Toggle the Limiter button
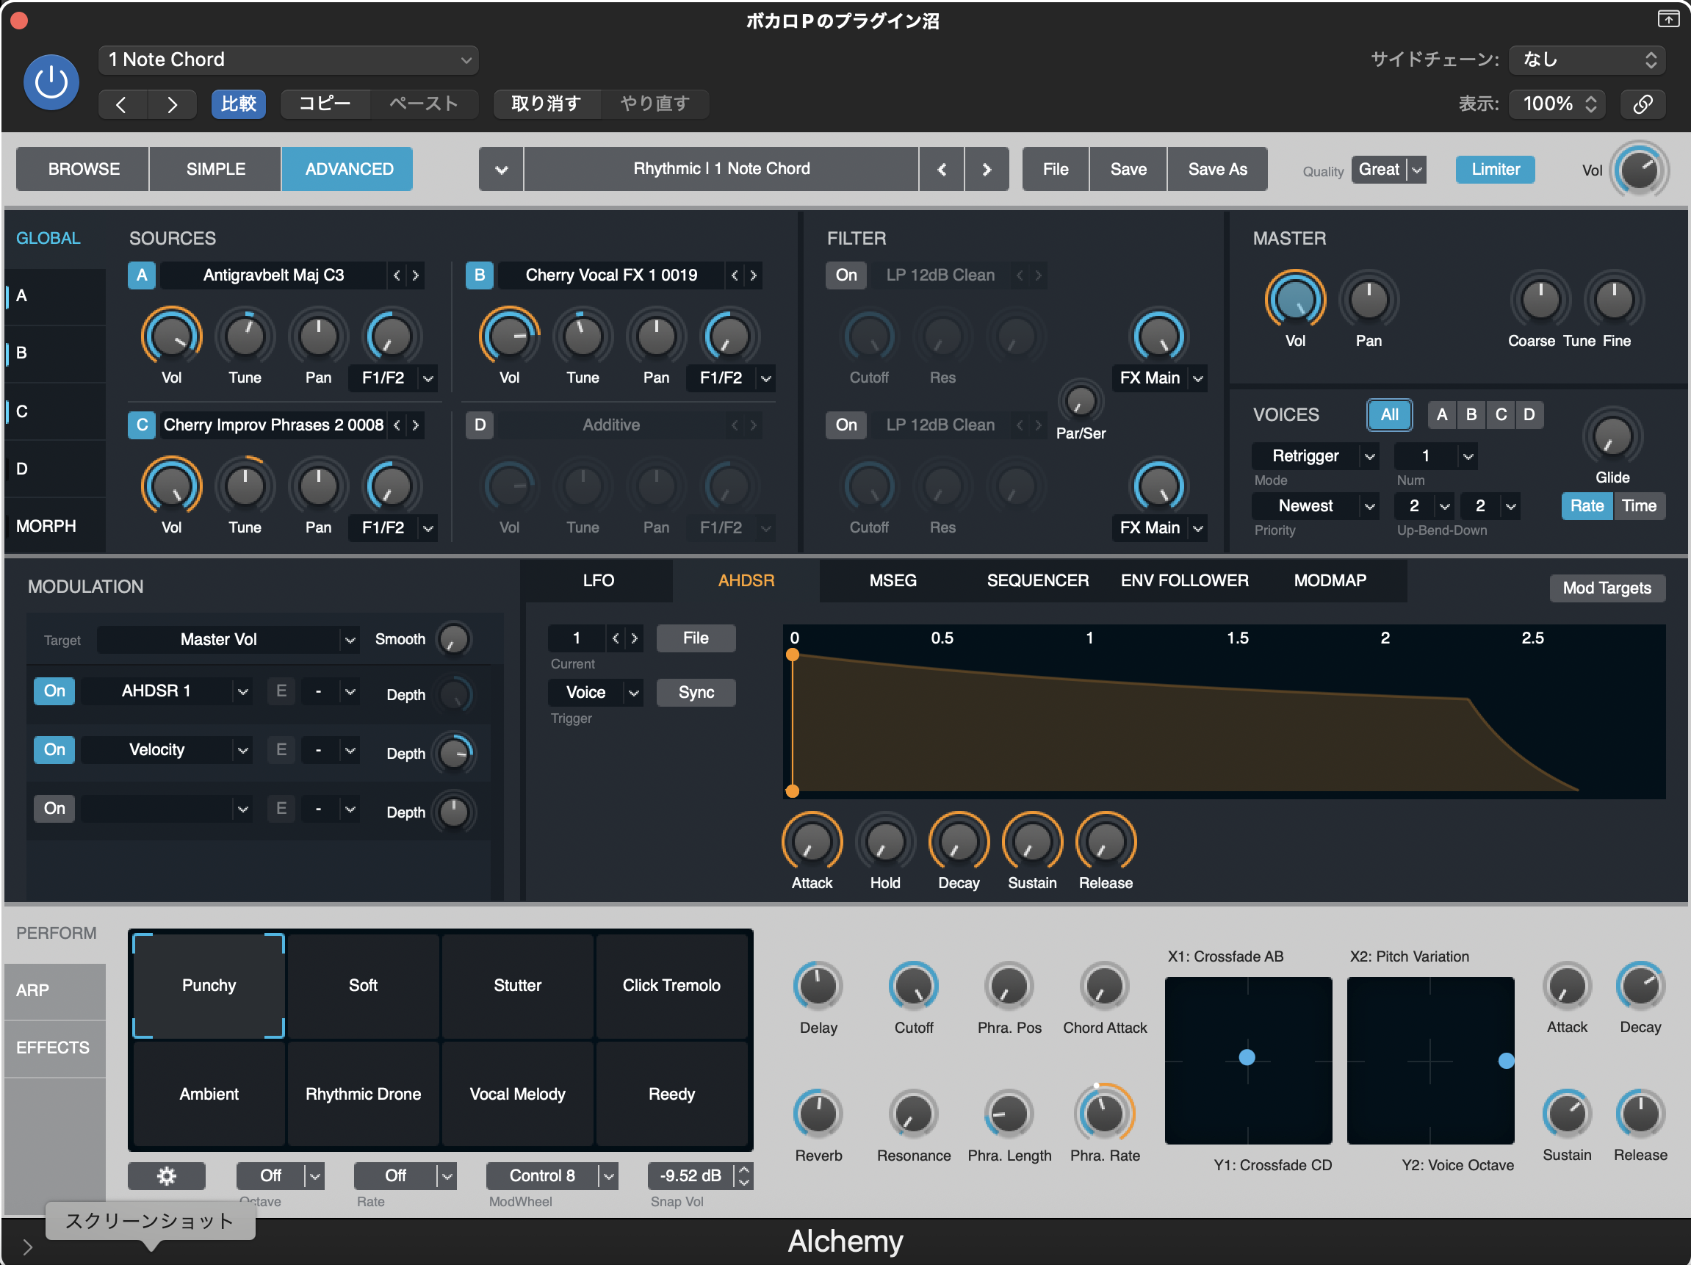Screen dimensions: 1691x1265 tap(1495, 169)
